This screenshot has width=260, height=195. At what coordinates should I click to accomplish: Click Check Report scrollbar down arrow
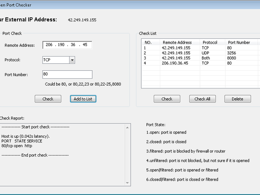tap(127, 183)
